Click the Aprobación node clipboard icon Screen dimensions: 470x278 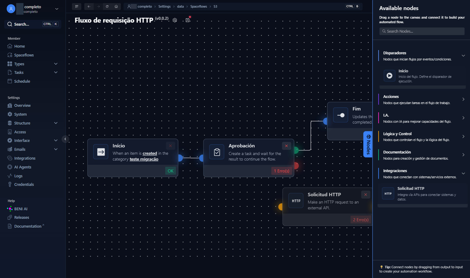(217, 152)
